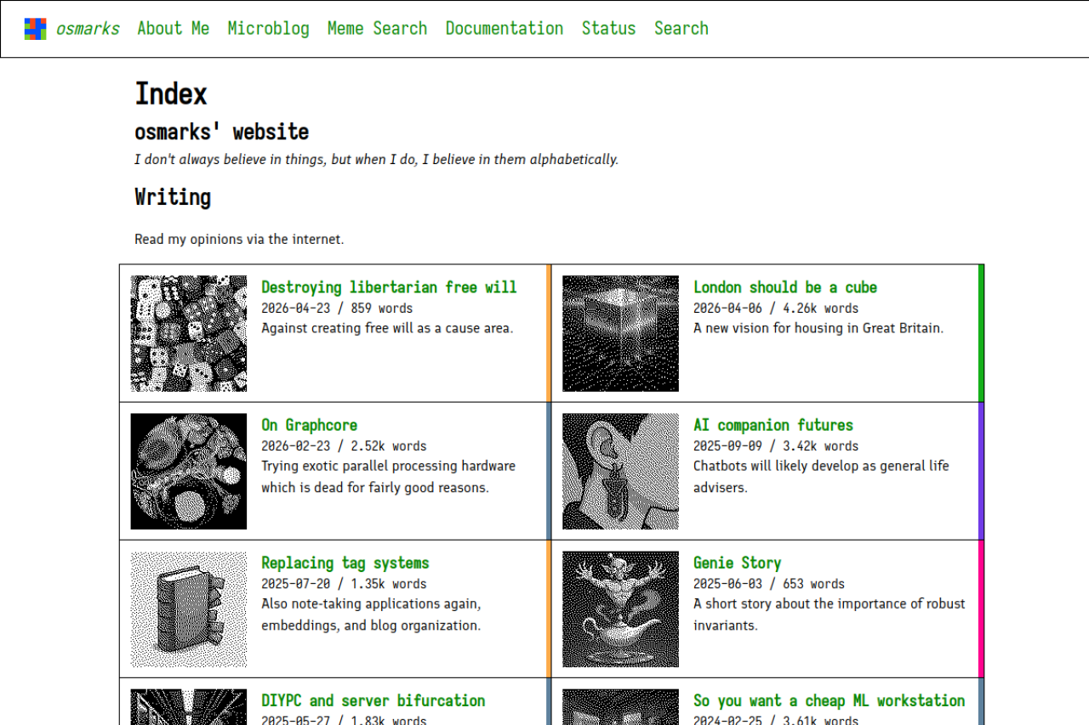Click the Writing section heading
Viewport: 1089px width, 725px height.
click(173, 197)
